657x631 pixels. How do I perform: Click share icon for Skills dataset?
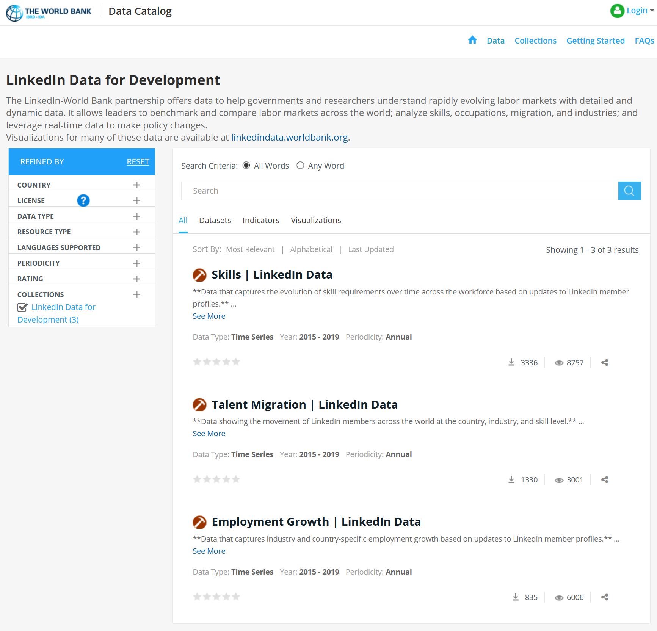click(x=604, y=363)
